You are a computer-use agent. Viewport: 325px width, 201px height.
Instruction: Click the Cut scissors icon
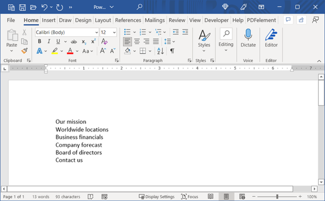[x=25, y=32]
